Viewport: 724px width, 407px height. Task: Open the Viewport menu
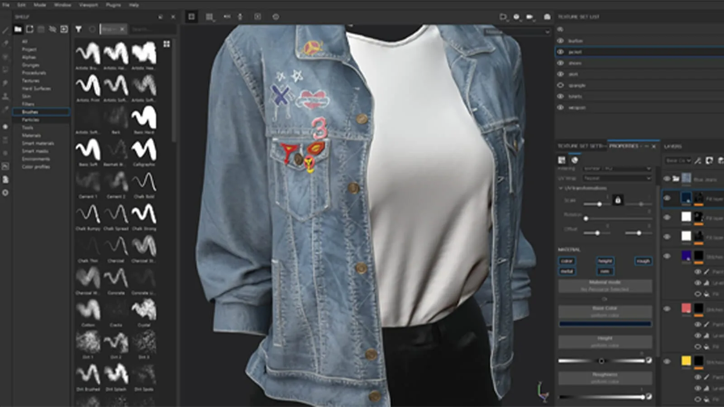pos(89,5)
